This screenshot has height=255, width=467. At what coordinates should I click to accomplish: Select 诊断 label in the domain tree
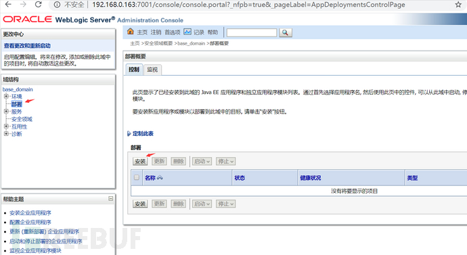pyautogui.click(x=17, y=134)
